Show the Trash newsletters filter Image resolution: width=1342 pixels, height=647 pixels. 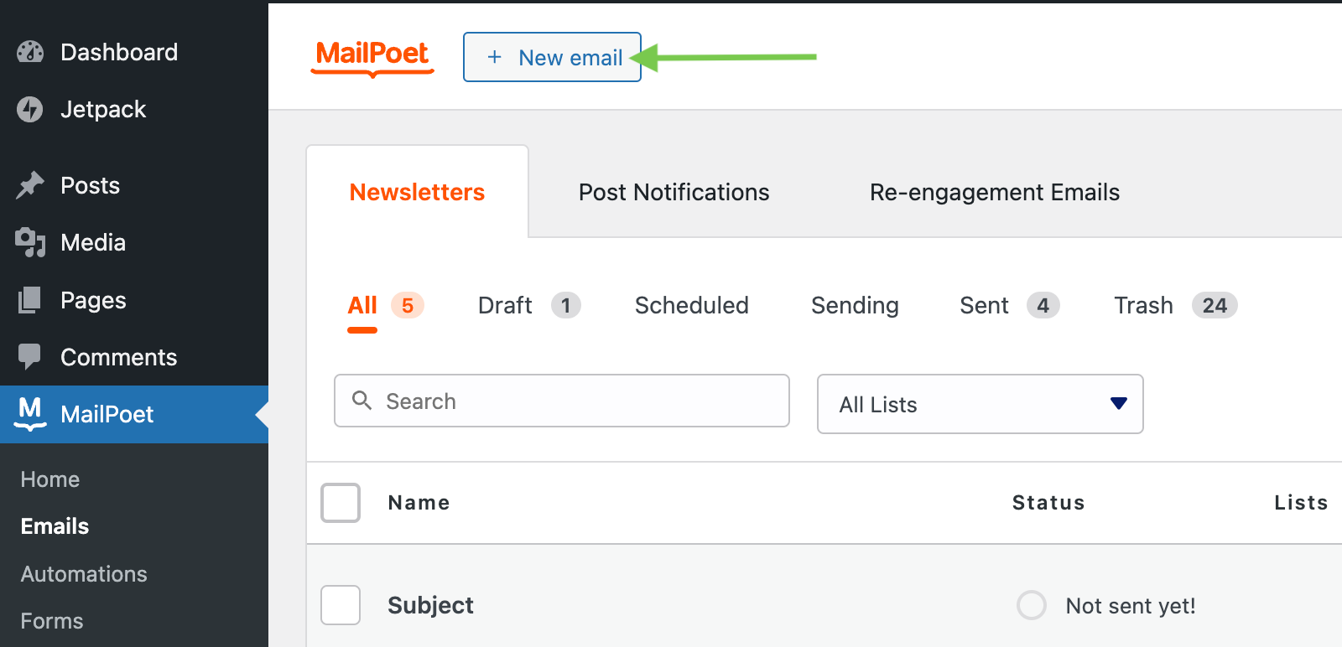tap(1143, 306)
